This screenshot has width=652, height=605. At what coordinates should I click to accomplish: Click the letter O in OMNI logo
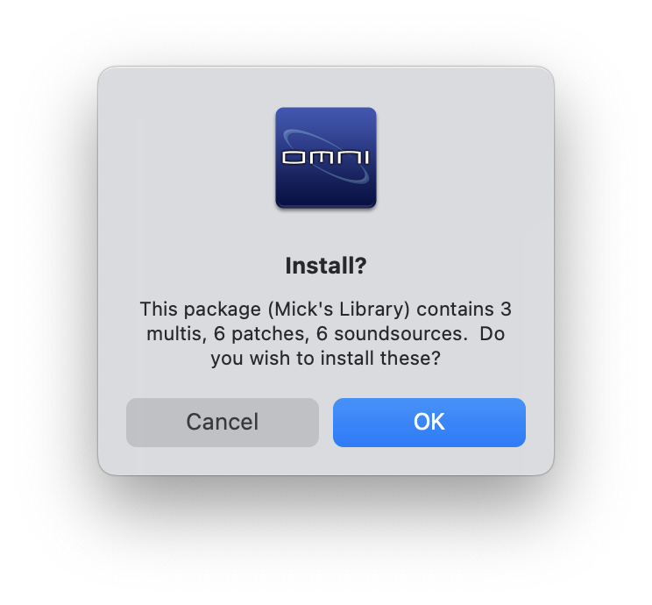(x=294, y=158)
